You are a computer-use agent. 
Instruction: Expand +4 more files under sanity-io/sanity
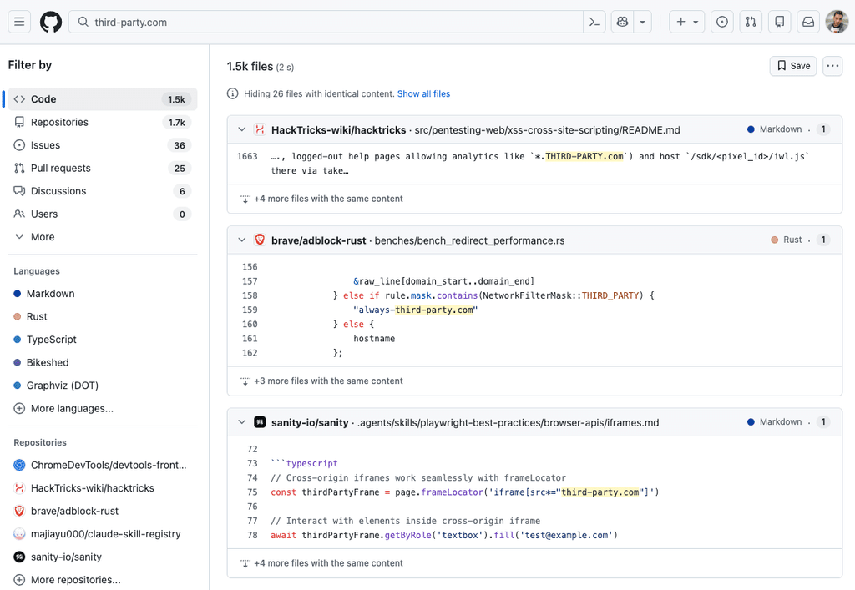321,562
